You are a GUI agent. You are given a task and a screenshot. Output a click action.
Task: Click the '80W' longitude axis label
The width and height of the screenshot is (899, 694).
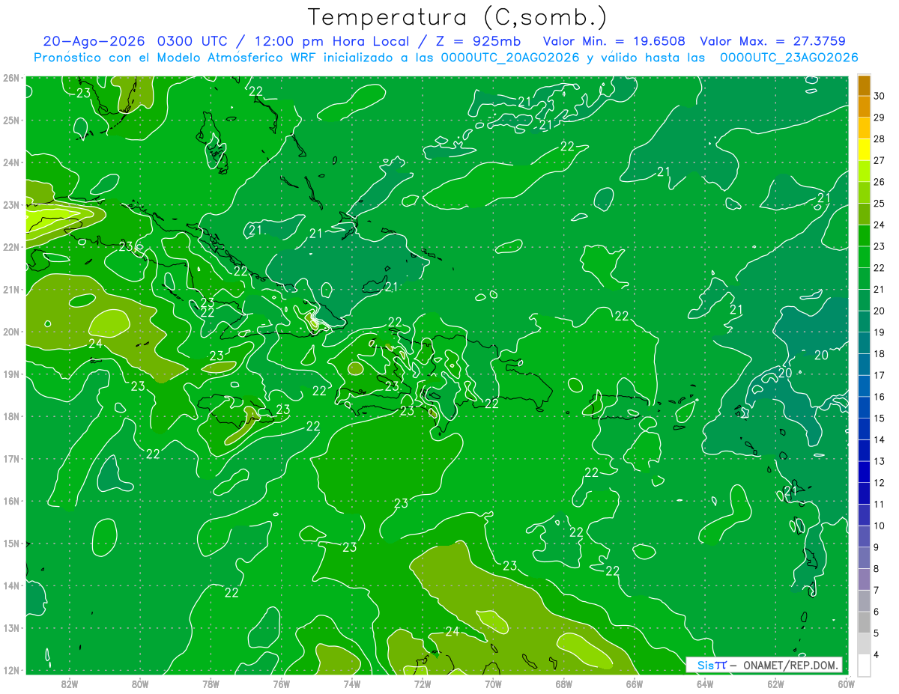140,684
